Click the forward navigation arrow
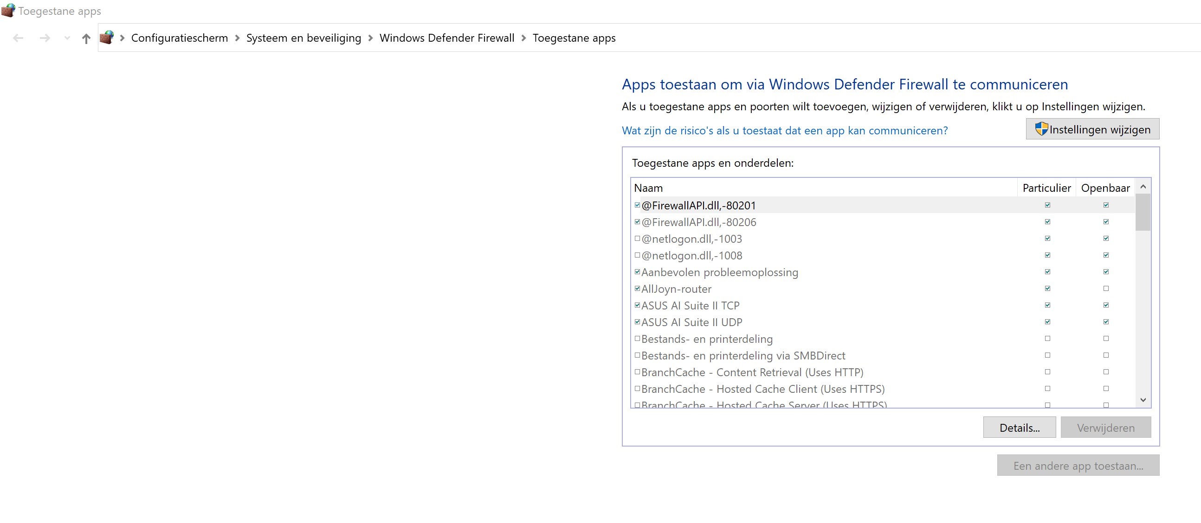 (x=45, y=38)
